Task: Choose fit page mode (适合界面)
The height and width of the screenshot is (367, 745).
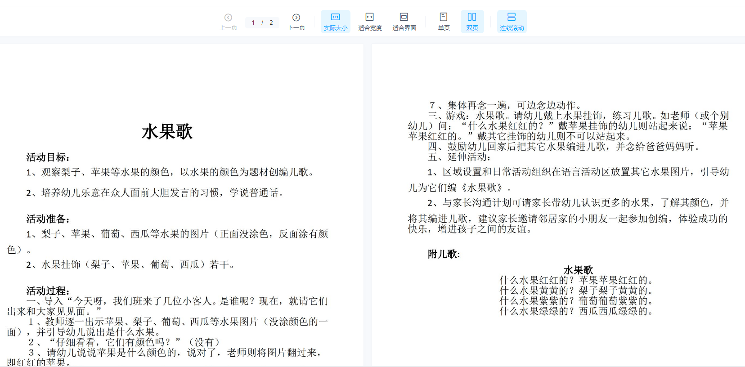Action: 404,22
